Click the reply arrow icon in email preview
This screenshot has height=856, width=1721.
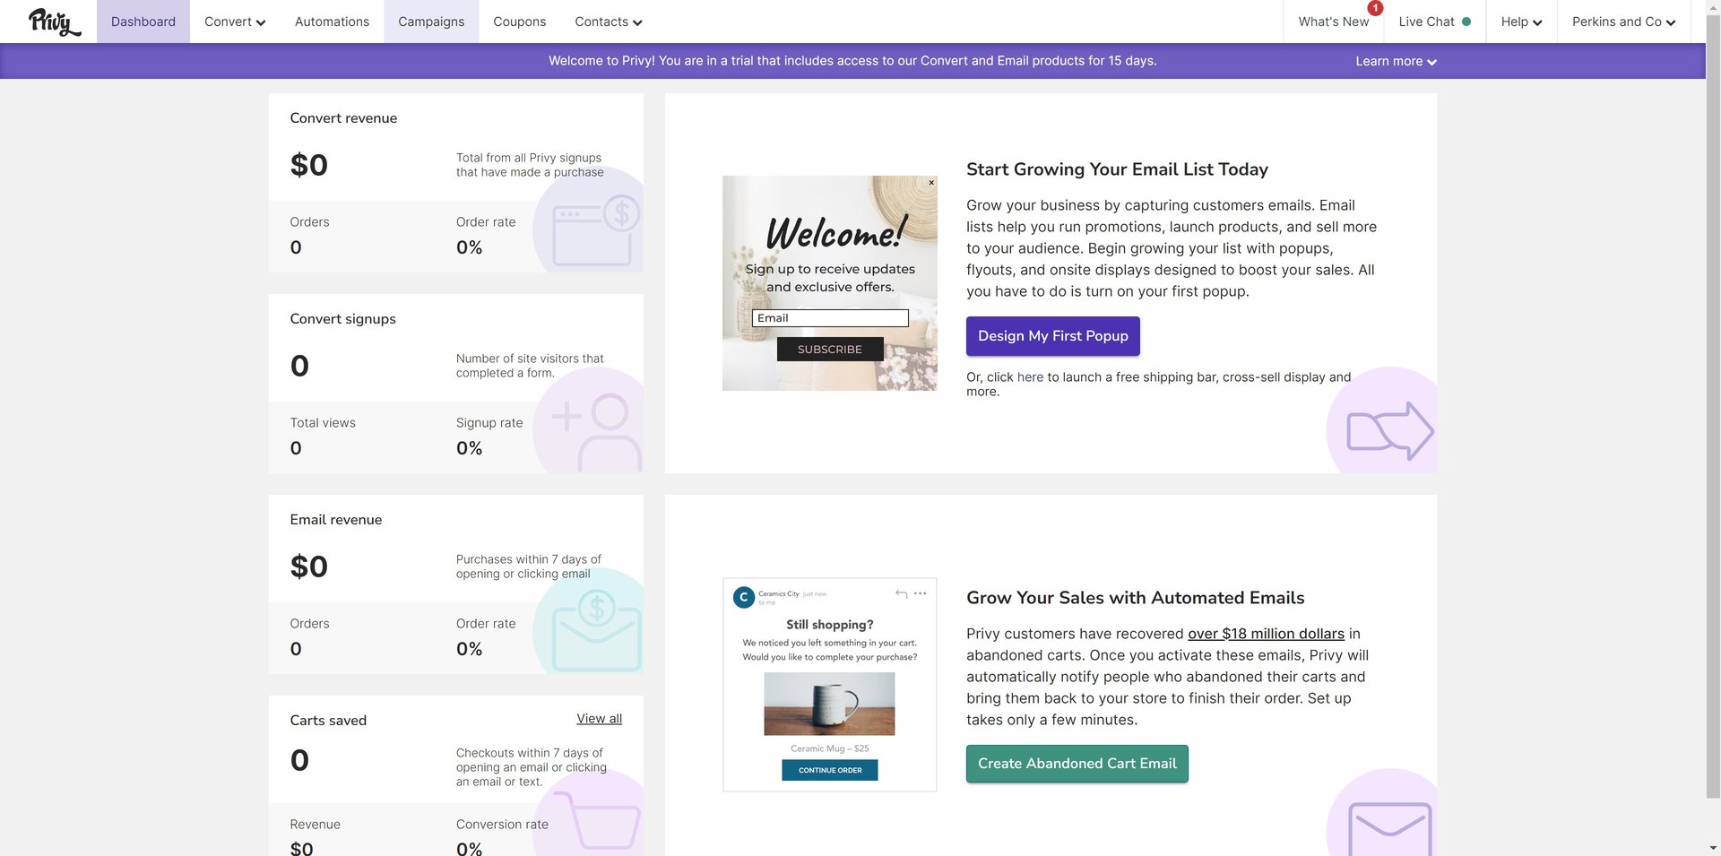pos(901,593)
